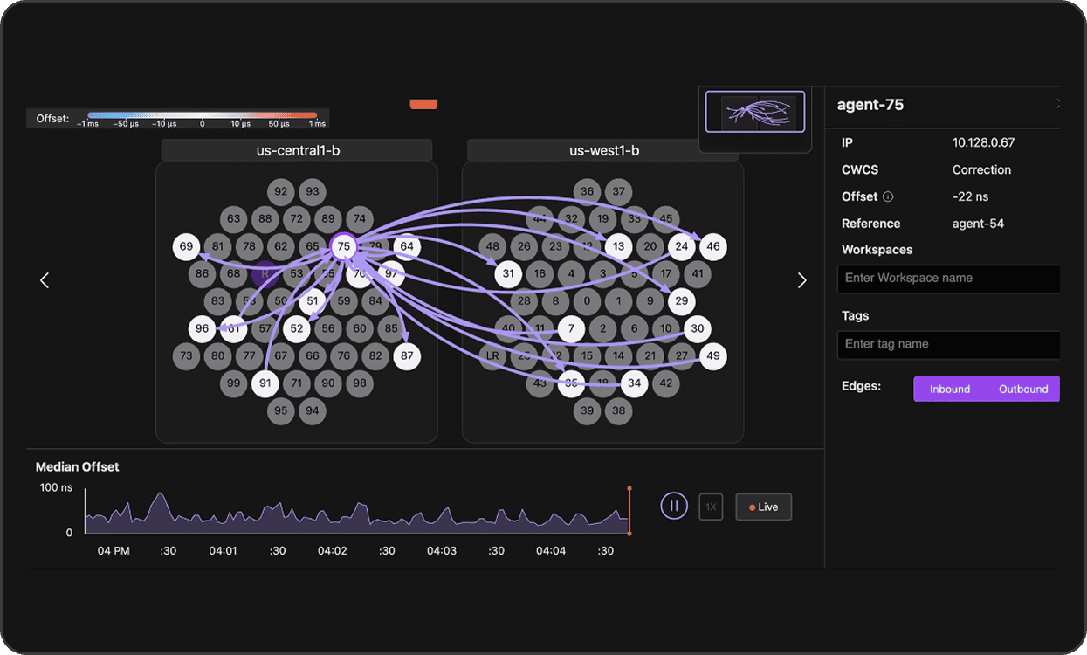Click the 1X playback speed button
Viewport: 1087px width, 655px height.
[711, 507]
